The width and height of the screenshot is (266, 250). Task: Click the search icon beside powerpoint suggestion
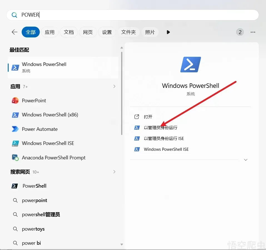(15, 200)
